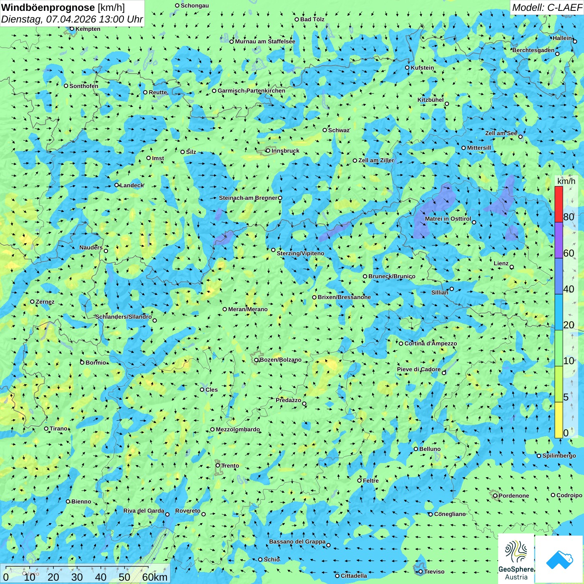584x584 pixels.
Task: Click the purple 60 km/h legend segment
Action: (x=559, y=240)
